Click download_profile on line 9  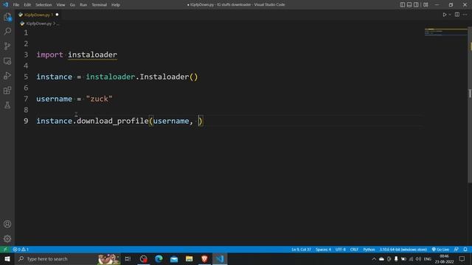tap(113, 121)
